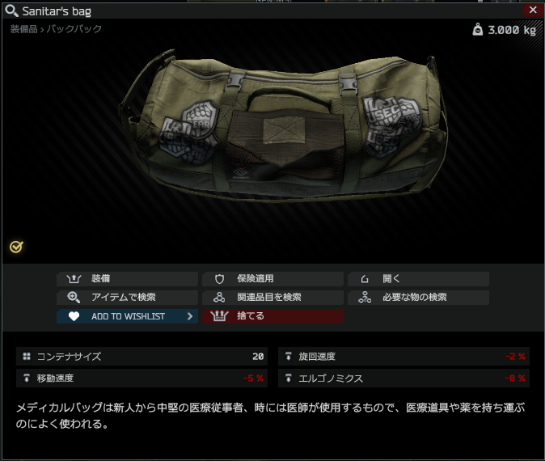Screen dimensions: 545x461
Task: Click the 開く open icon
Action: coord(365,279)
